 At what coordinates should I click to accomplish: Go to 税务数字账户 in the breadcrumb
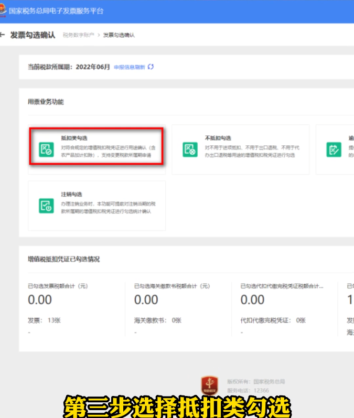[x=78, y=35]
